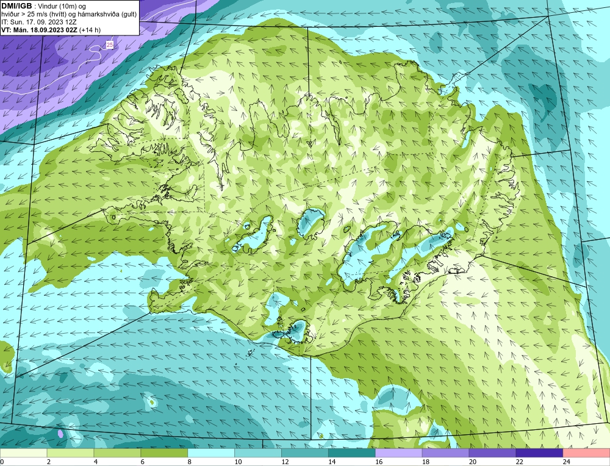Click the light cyan 8–10 m/s legend swatch
The width and height of the screenshot is (610, 466).
211,453
